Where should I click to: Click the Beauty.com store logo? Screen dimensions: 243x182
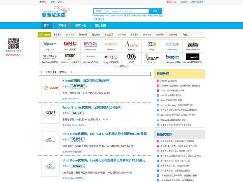coord(90,44)
